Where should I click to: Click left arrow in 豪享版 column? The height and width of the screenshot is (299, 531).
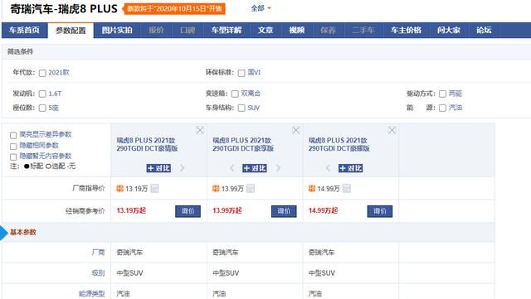point(232,168)
